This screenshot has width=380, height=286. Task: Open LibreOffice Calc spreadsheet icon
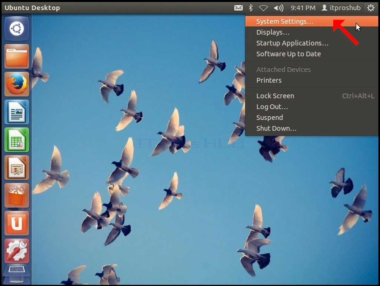point(17,140)
